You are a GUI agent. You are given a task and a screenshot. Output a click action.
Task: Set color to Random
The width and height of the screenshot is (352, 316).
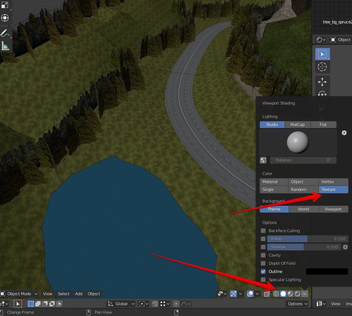pos(303,190)
